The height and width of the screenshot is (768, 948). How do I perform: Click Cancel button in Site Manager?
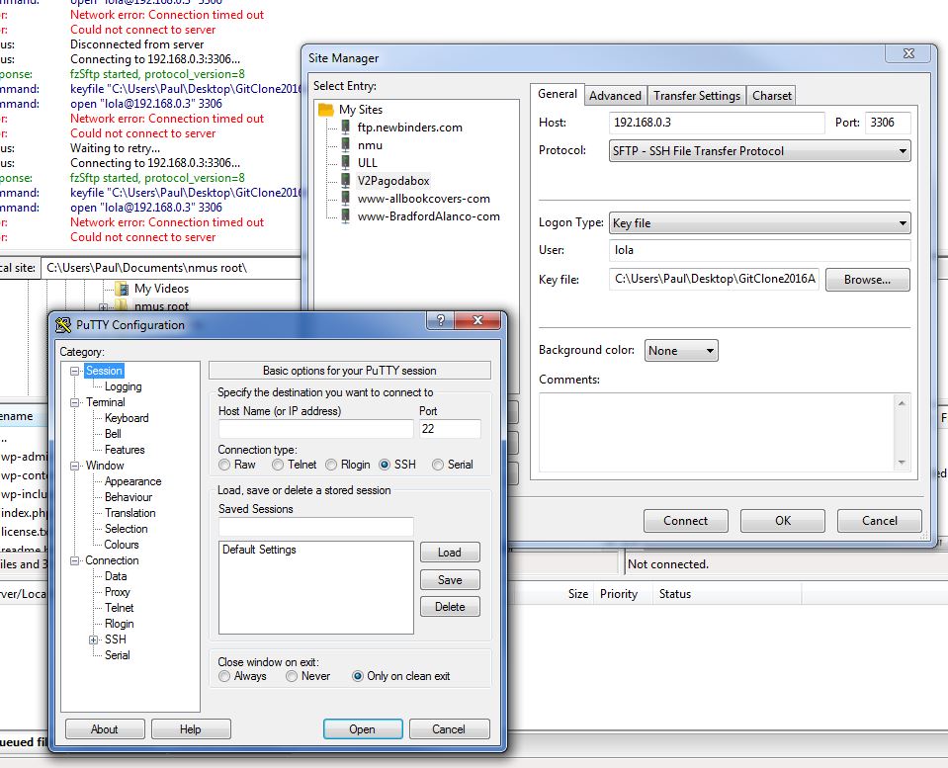[x=879, y=521]
